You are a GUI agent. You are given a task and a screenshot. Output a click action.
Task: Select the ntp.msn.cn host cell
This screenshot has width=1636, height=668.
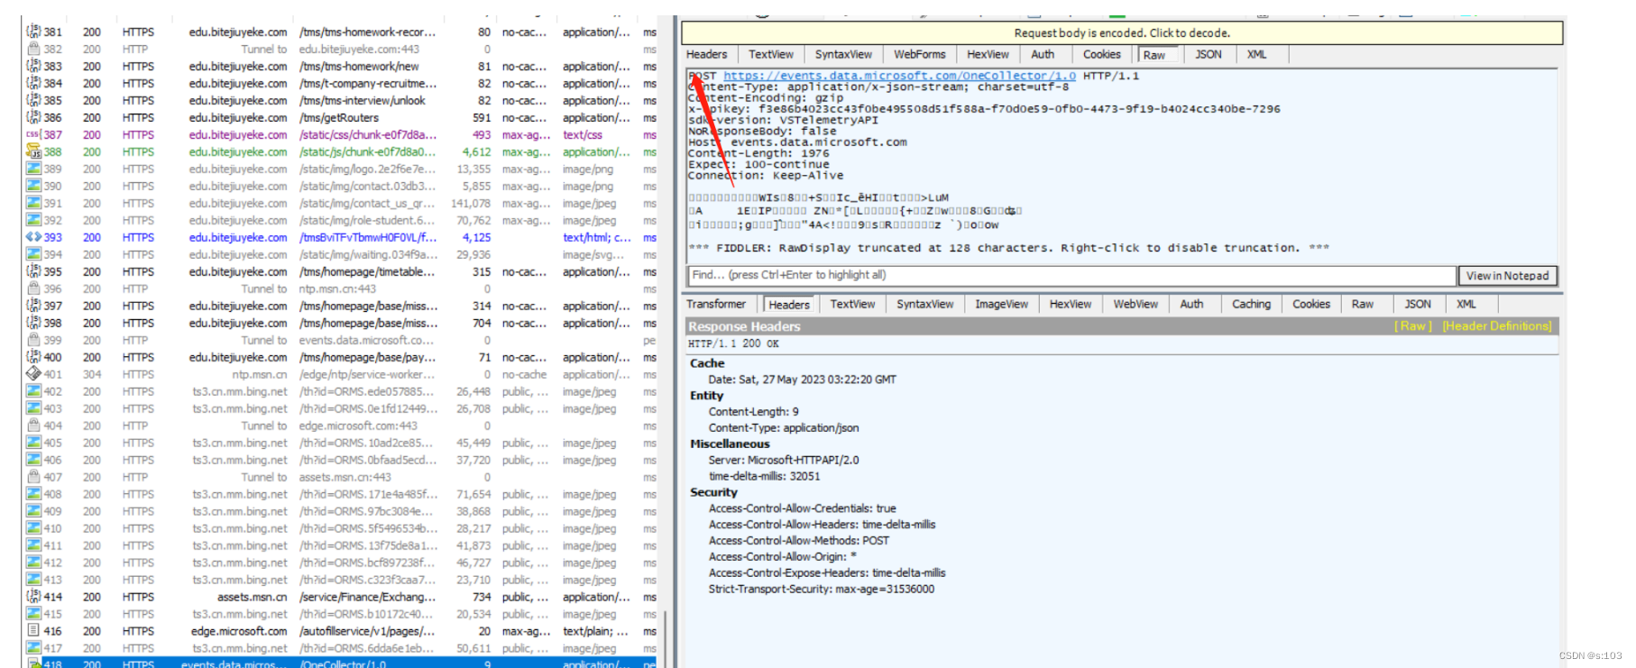click(x=260, y=374)
